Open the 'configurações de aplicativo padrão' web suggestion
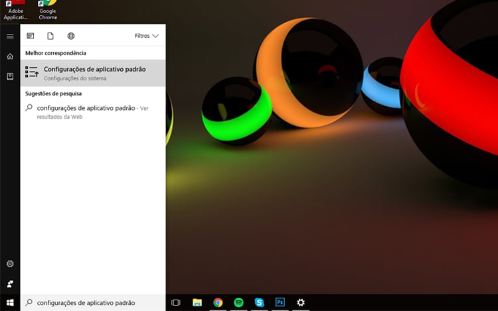 pyautogui.click(x=93, y=112)
